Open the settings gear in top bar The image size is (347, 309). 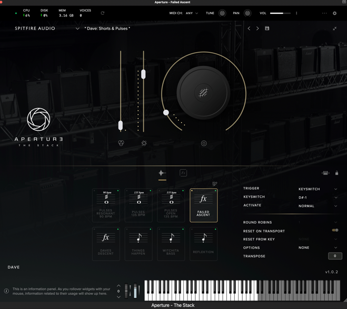point(334,13)
